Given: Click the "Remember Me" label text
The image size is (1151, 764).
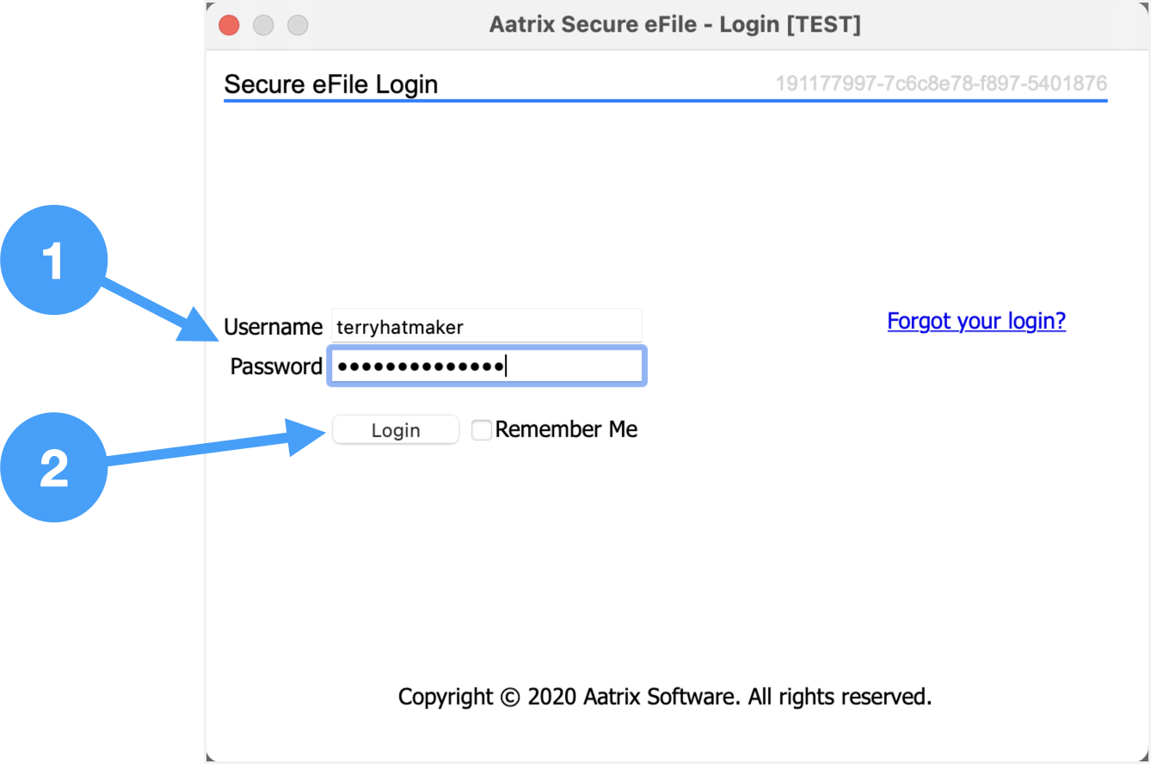Looking at the screenshot, I should coord(566,429).
